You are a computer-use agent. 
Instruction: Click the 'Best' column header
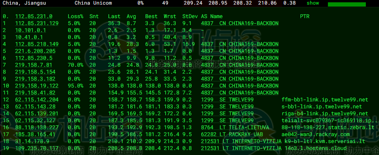click(x=151, y=16)
